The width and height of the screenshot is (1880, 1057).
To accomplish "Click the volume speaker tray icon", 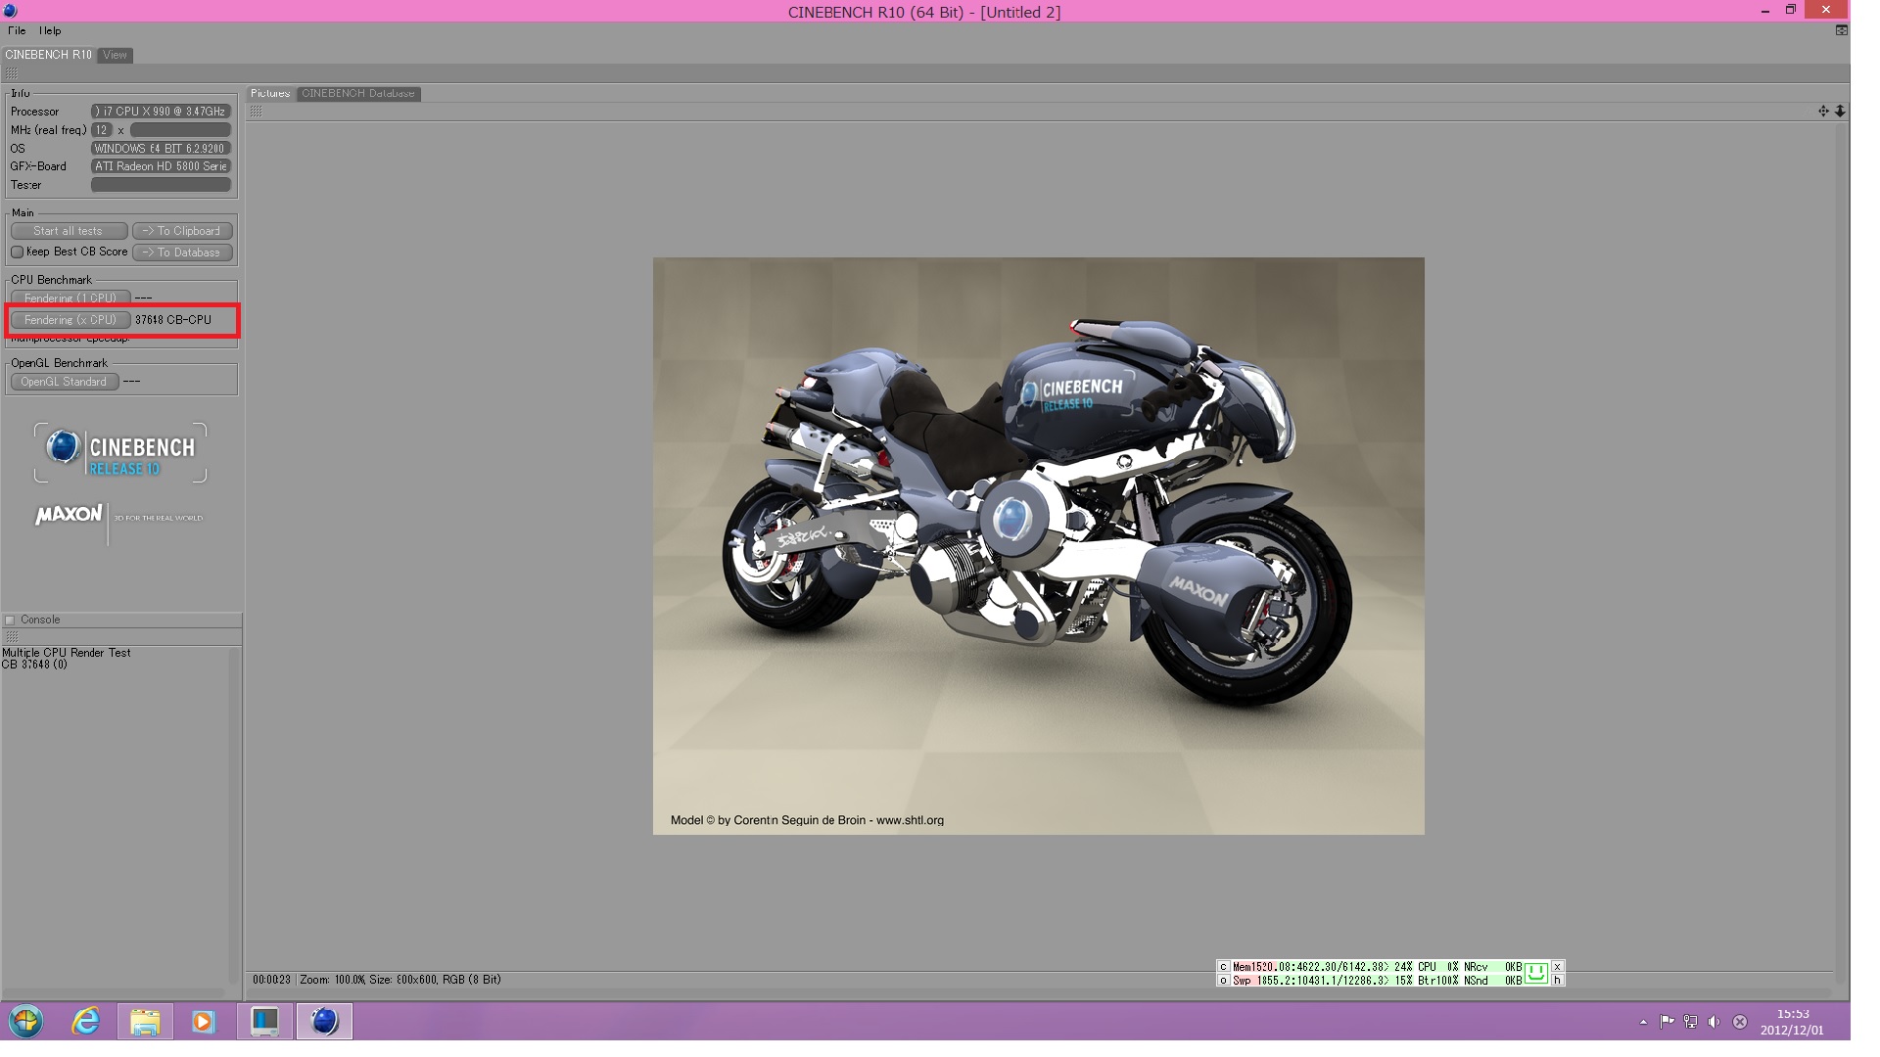I will click(x=1714, y=1022).
